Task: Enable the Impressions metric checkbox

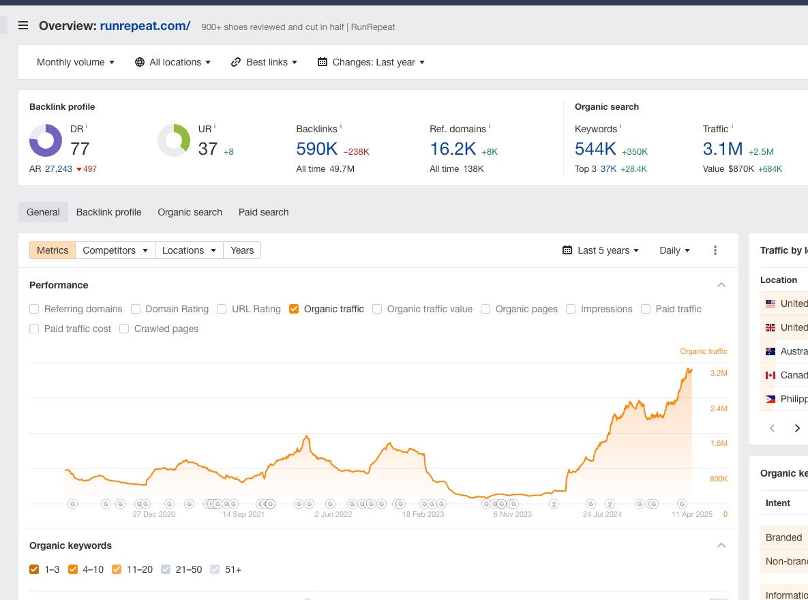Action: 570,309
